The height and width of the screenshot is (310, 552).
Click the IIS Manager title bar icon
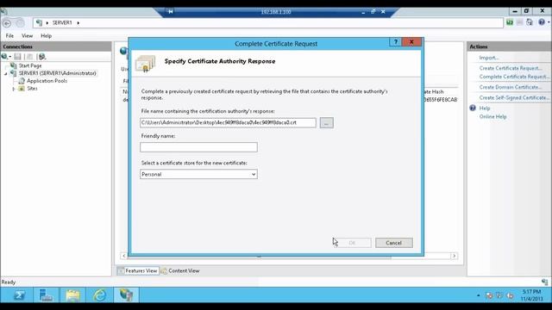click(x=3, y=11)
